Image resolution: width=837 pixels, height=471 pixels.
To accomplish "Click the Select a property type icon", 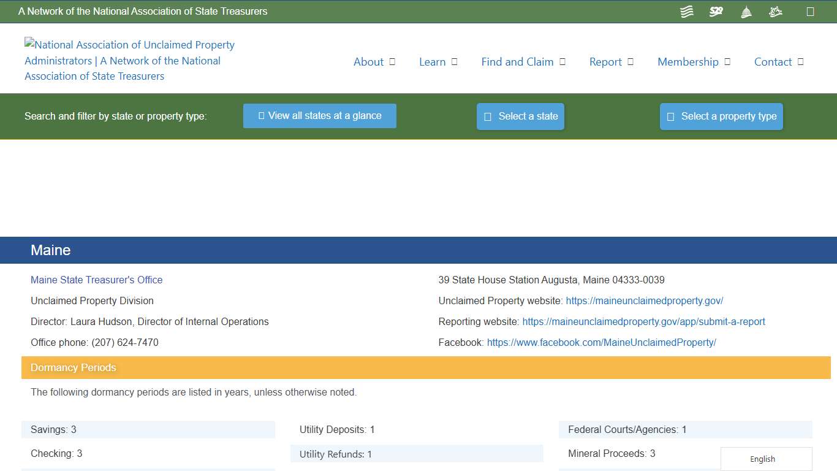I will tap(670, 116).
